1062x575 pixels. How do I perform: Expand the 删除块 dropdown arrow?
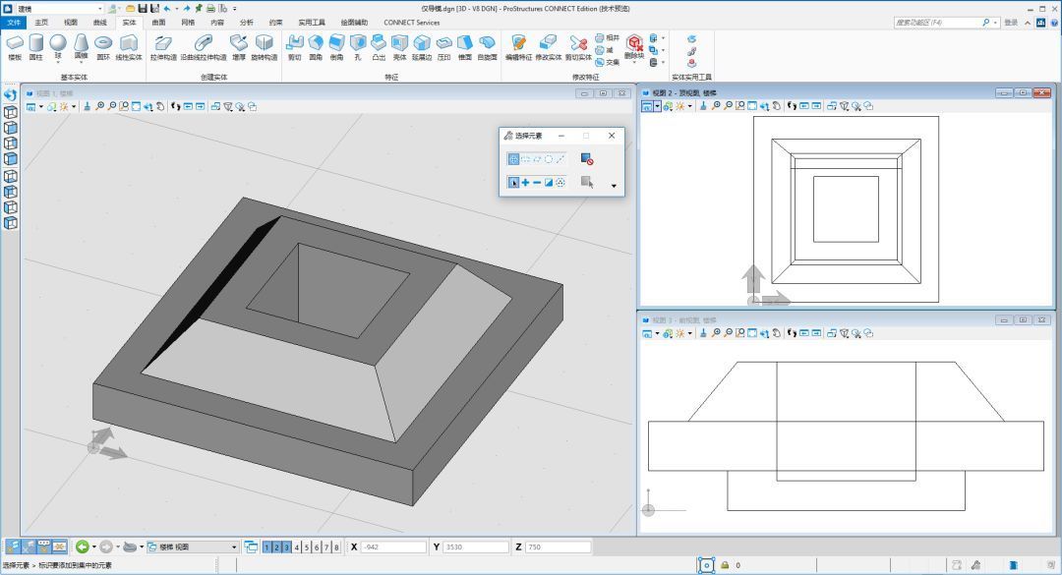pos(634,62)
